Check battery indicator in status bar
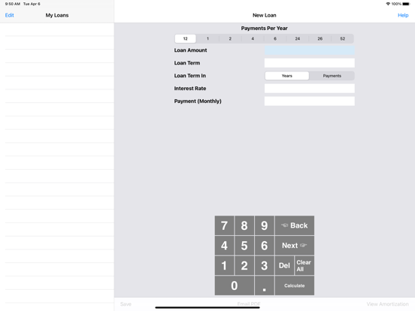Image resolution: width=415 pixels, height=311 pixels. [406, 4]
